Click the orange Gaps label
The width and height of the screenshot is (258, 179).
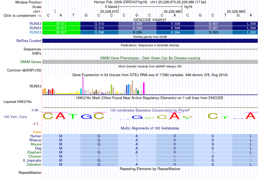click(x=37, y=132)
